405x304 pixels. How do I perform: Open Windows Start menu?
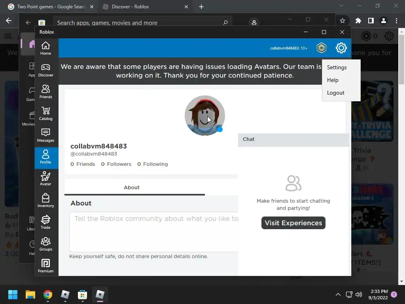pos(13,294)
